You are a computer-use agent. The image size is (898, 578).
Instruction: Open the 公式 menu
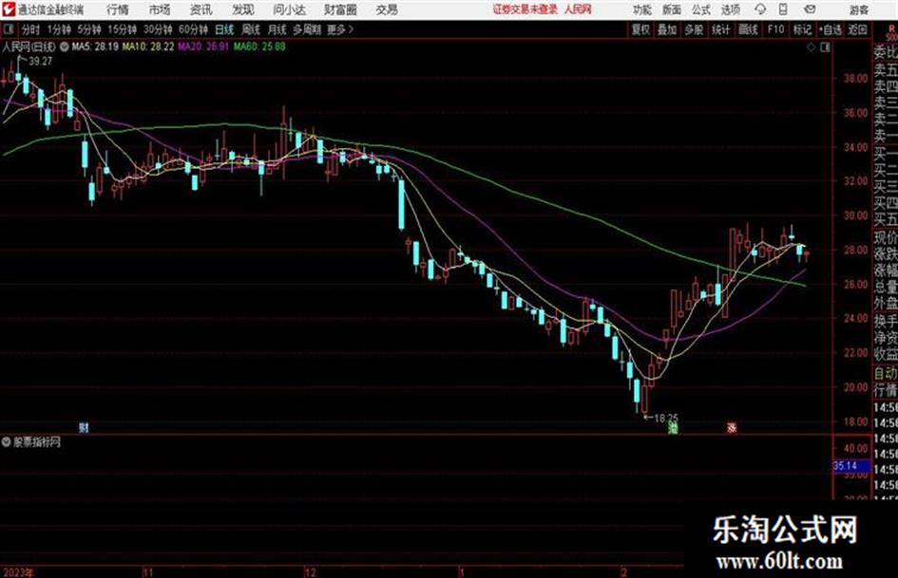point(700,9)
